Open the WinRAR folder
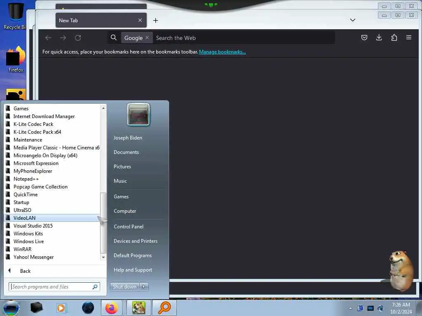Viewport: 422px width, 316px height. (52, 249)
